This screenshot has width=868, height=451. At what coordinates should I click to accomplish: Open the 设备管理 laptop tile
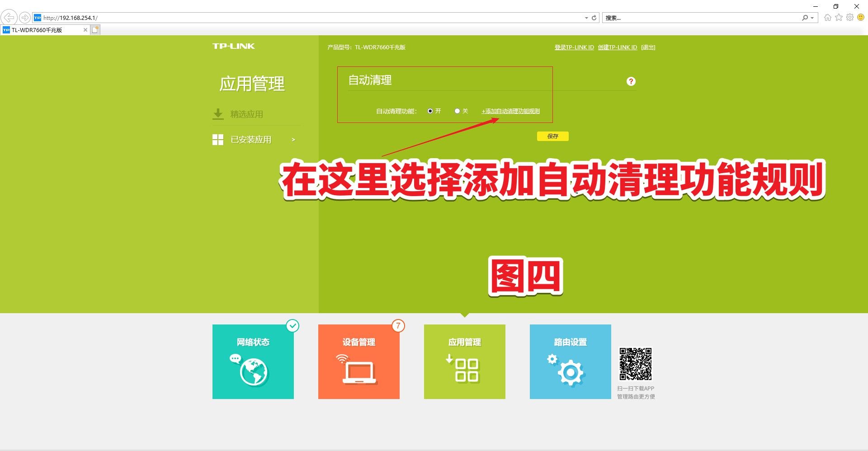click(359, 362)
